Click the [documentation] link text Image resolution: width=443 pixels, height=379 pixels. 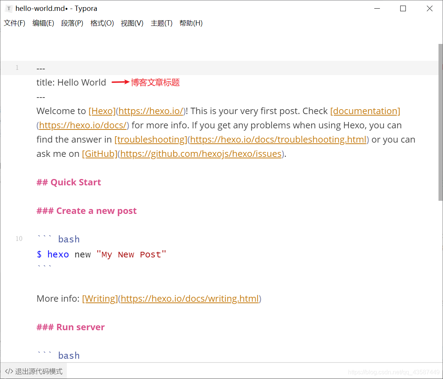pos(365,111)
